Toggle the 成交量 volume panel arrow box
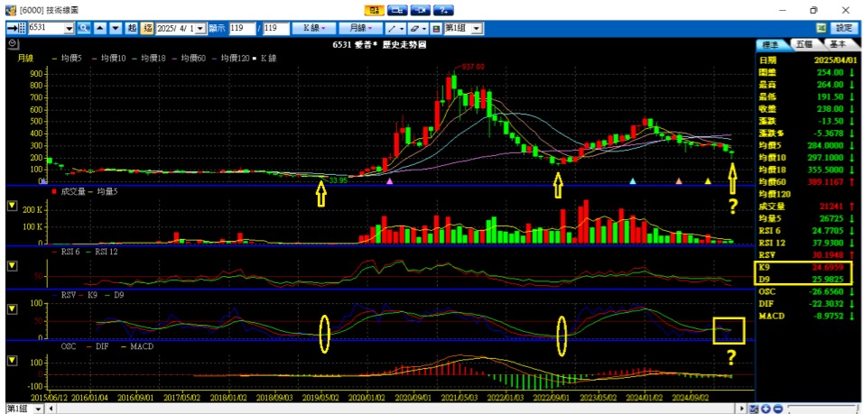The width and height of the screenshot is (864, 414). (12, 206)
